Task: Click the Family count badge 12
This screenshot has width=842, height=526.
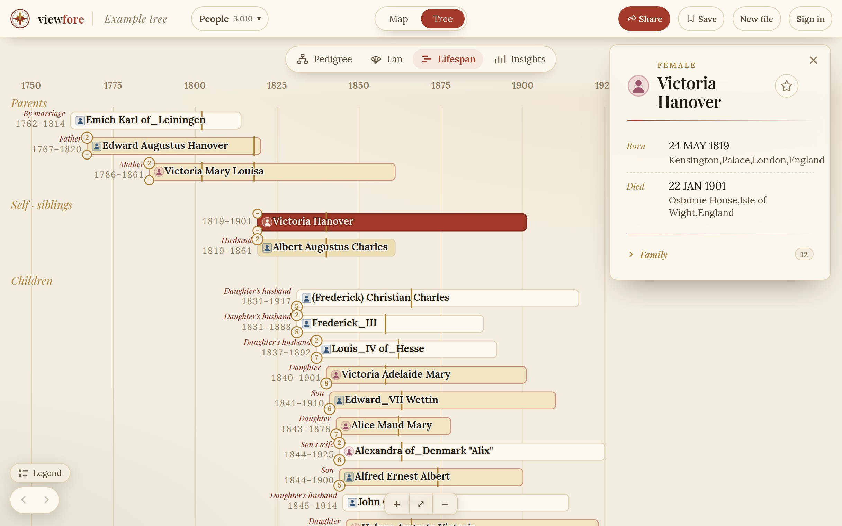Action: tap(804, 255)
